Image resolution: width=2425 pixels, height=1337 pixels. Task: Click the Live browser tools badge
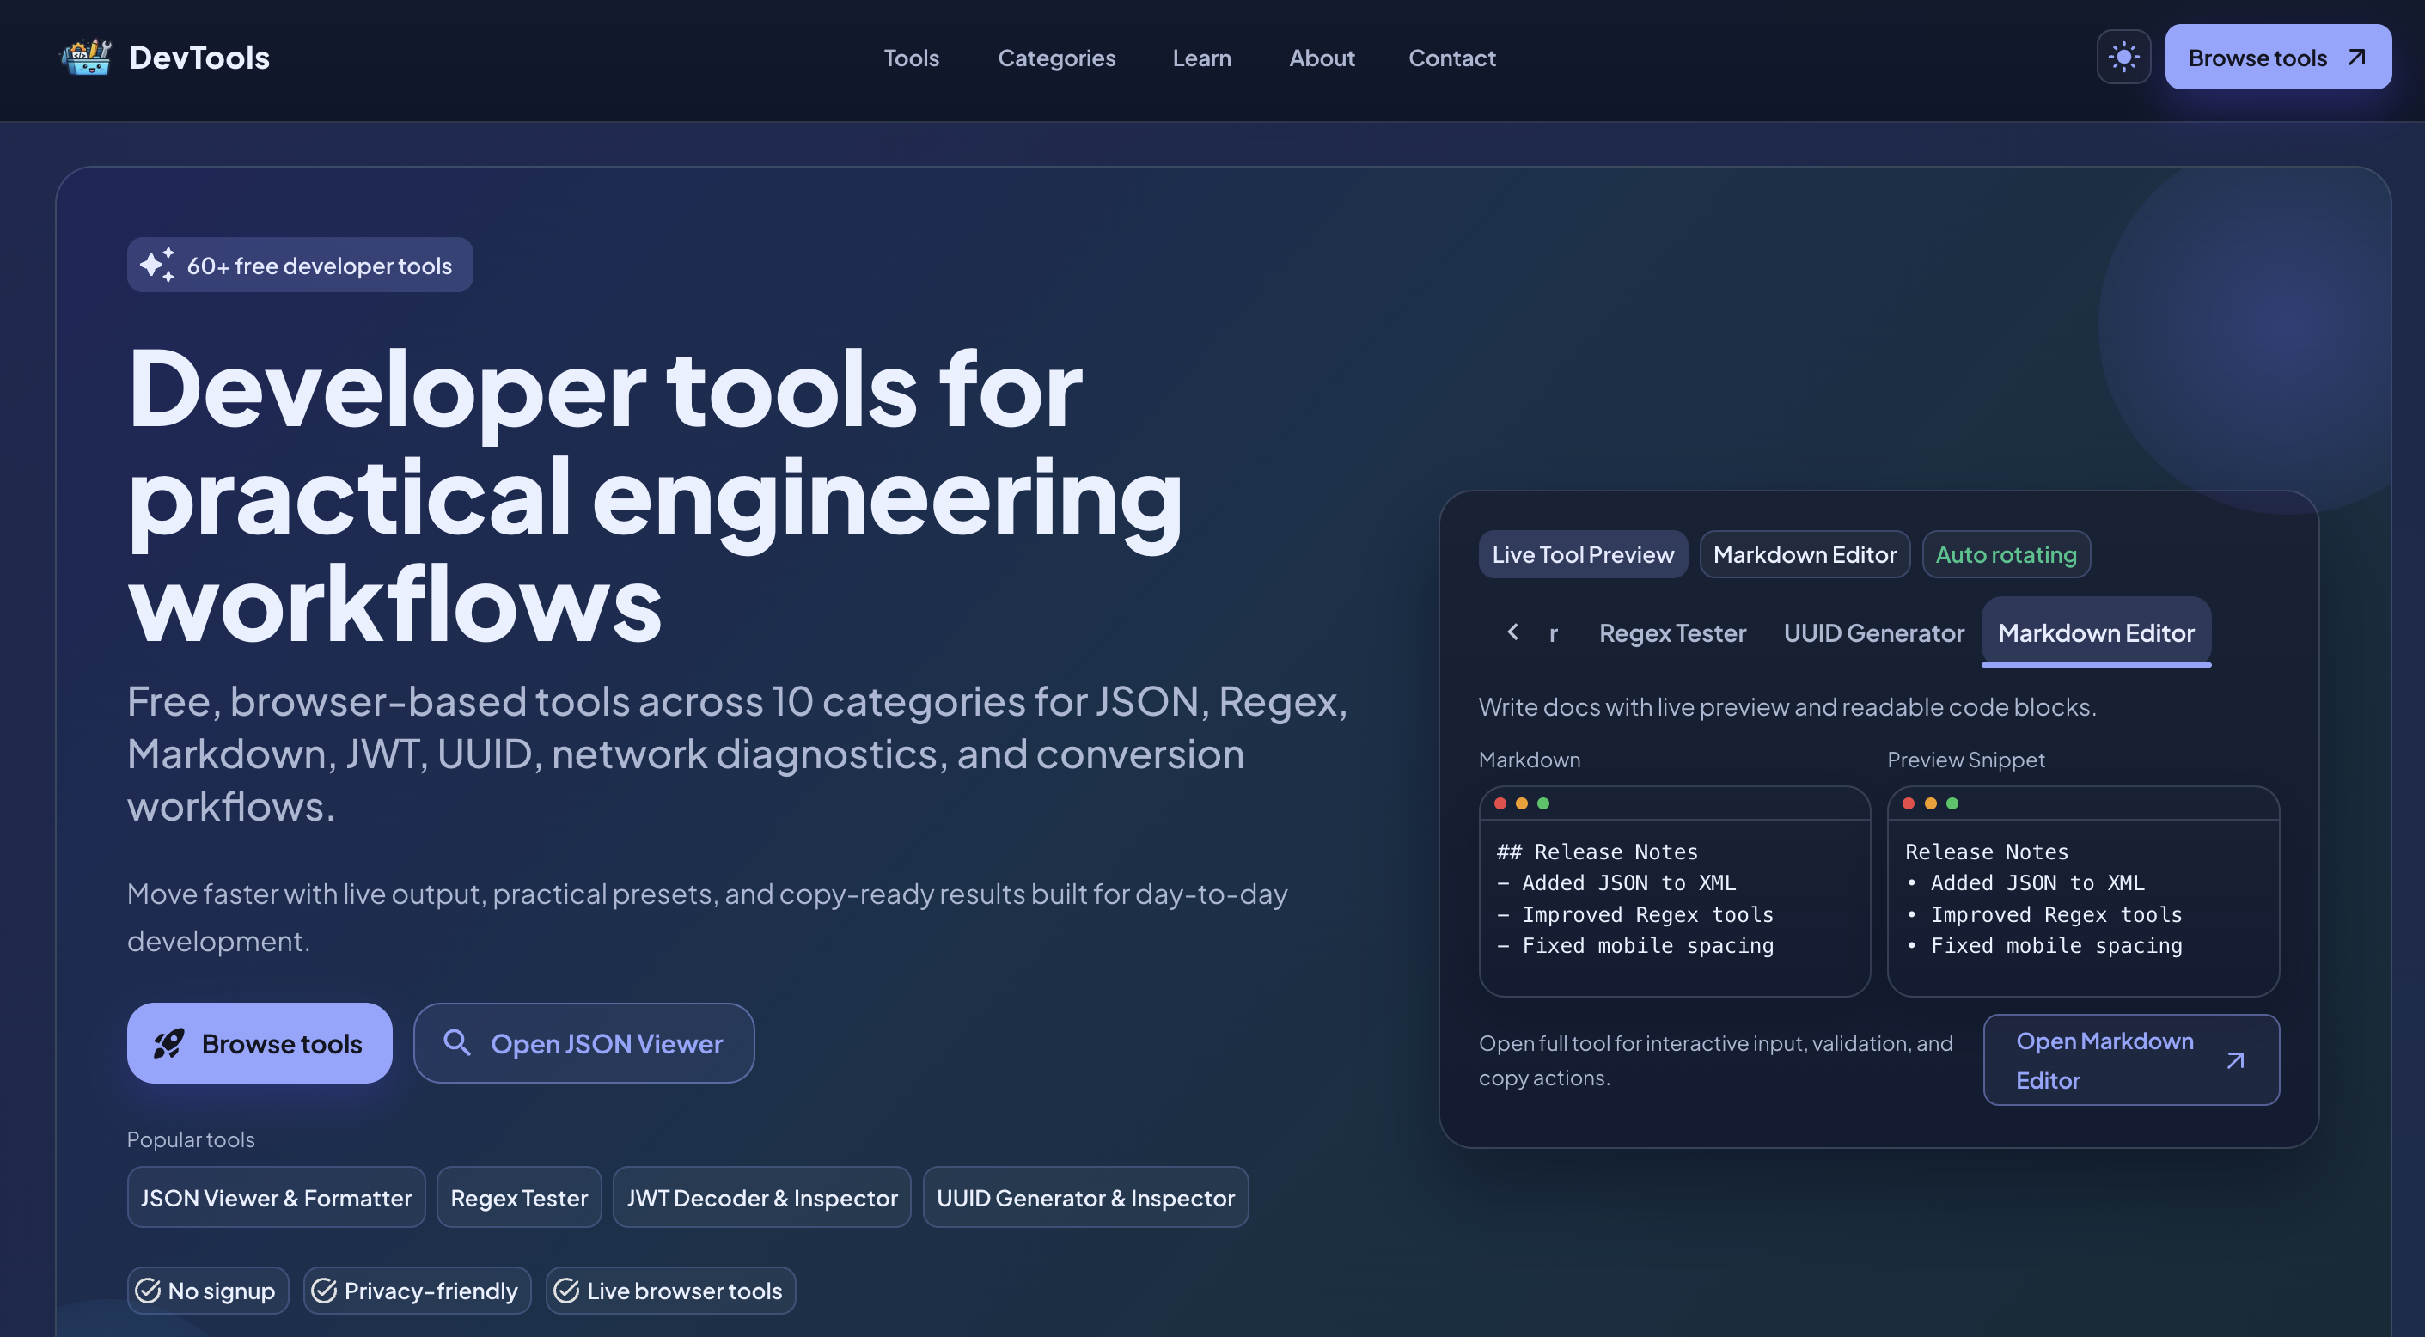670,1291
